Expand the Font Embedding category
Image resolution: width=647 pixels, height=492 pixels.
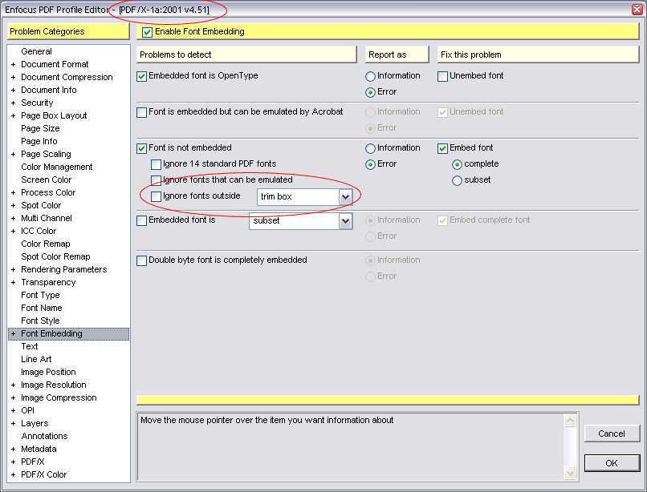13,334
